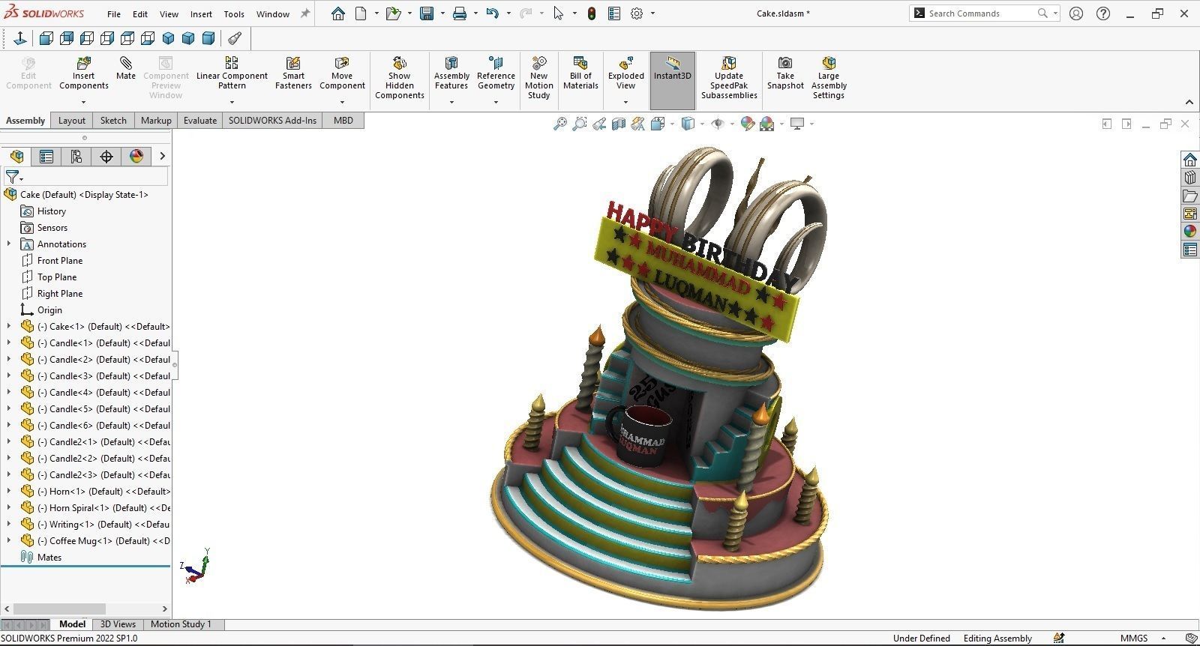Click the Section View icon
This screenshot has width=1200, height=646.
pos(619,124)
